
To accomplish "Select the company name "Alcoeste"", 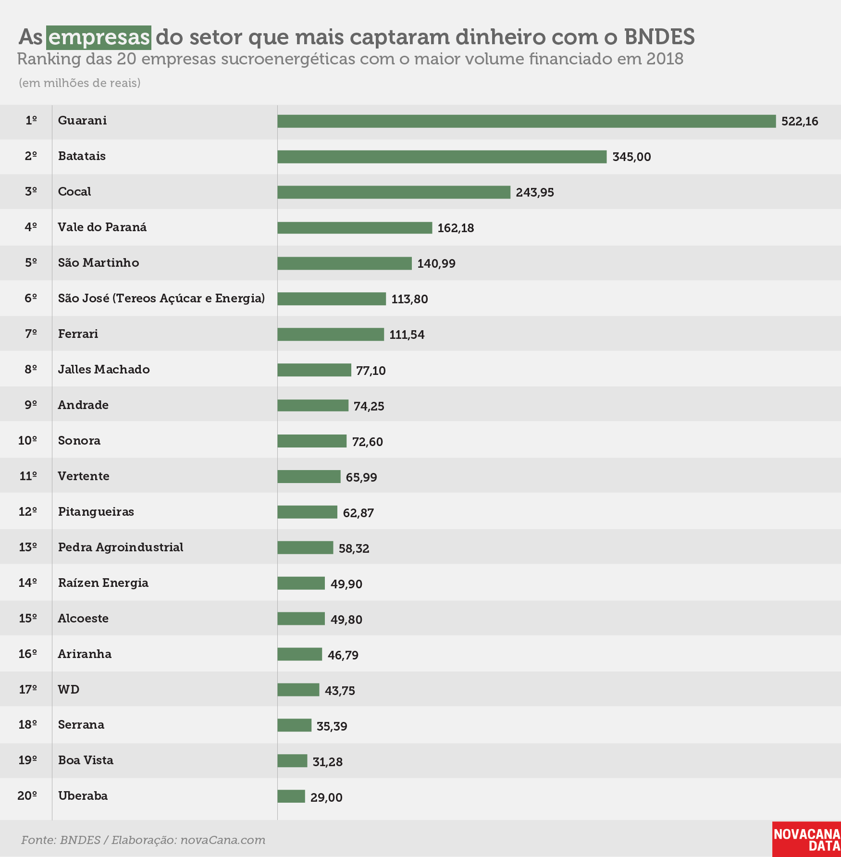I will [83, 619].
